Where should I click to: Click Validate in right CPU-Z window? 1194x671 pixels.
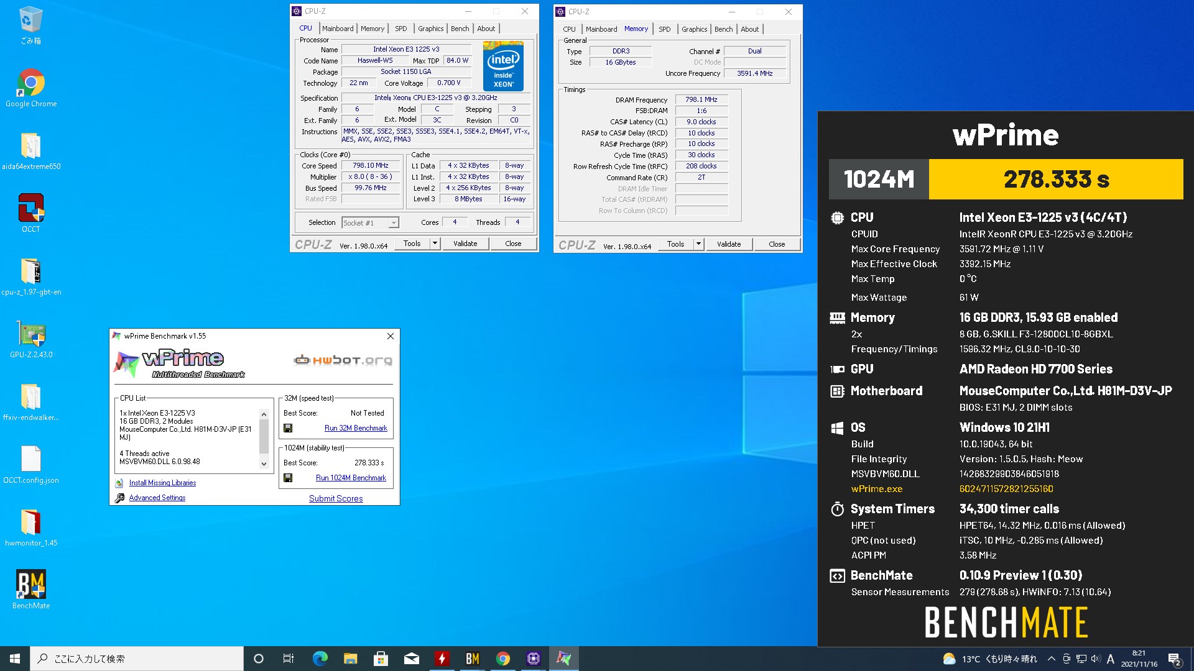pyautogui.click(x=729, y=244)
